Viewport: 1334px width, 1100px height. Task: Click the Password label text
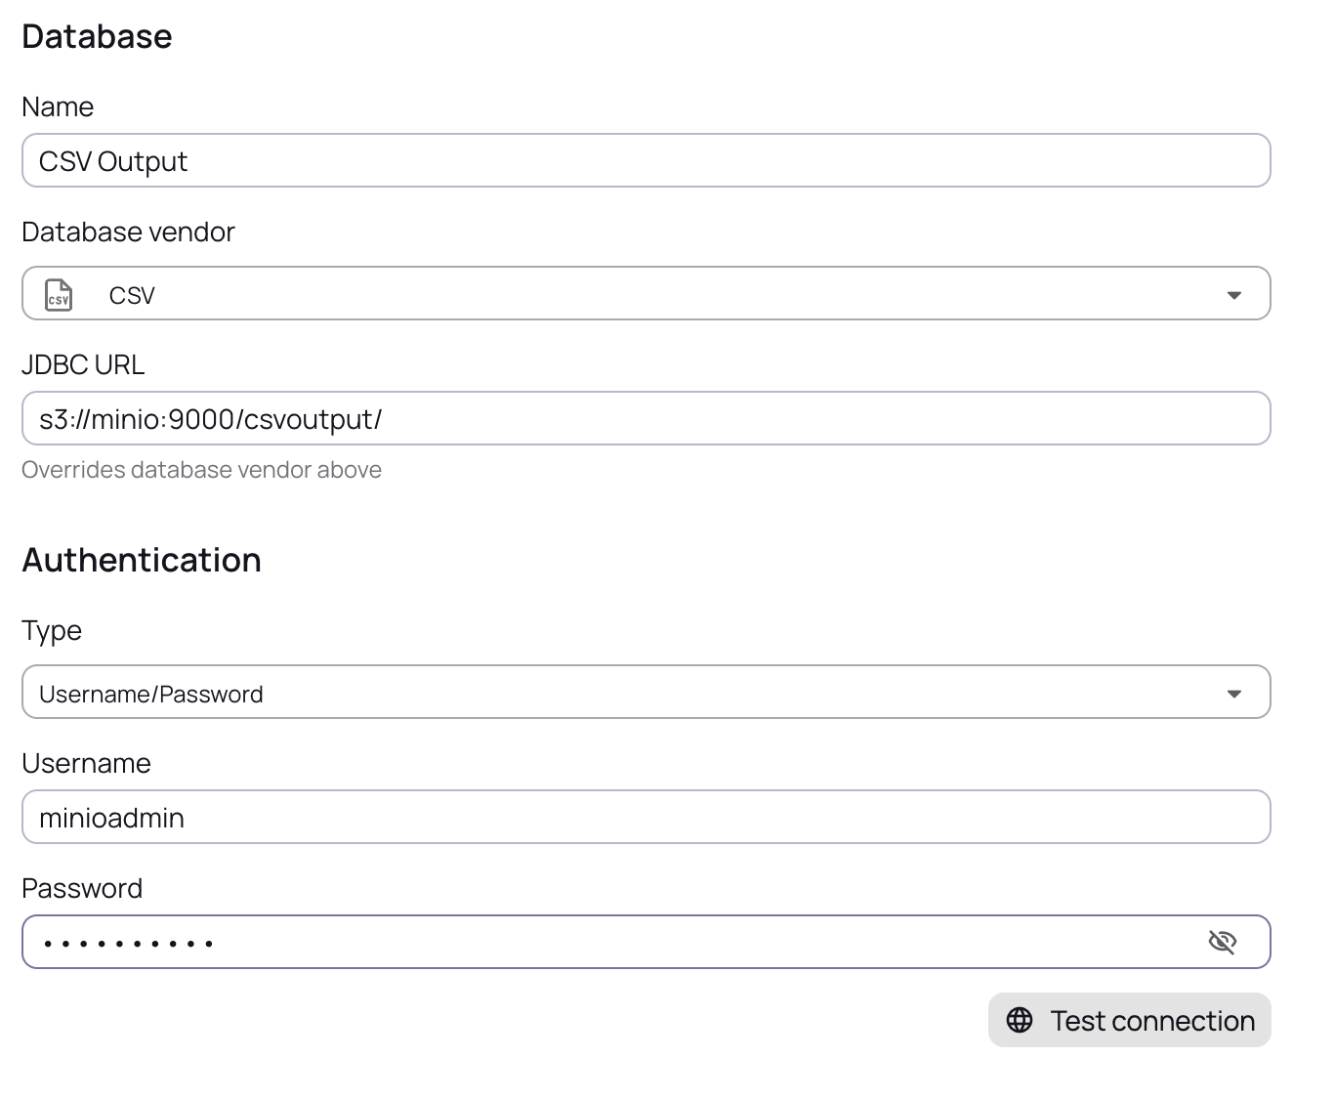(82, 888)
